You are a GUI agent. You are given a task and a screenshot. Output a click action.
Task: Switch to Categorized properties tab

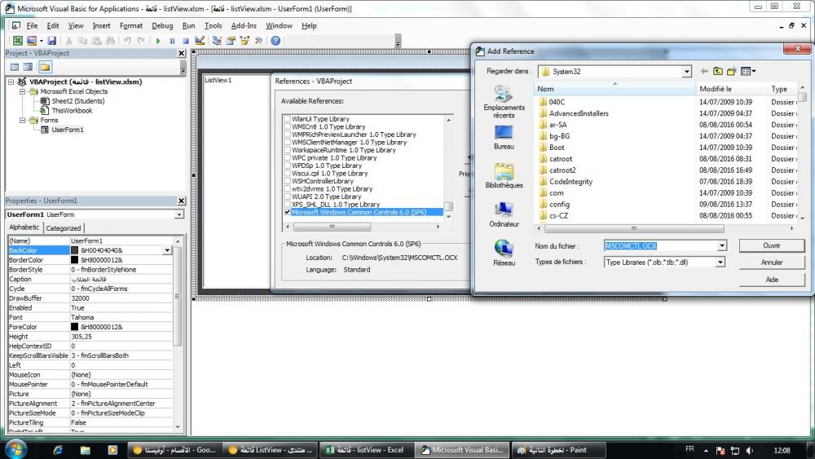(64, 228)
